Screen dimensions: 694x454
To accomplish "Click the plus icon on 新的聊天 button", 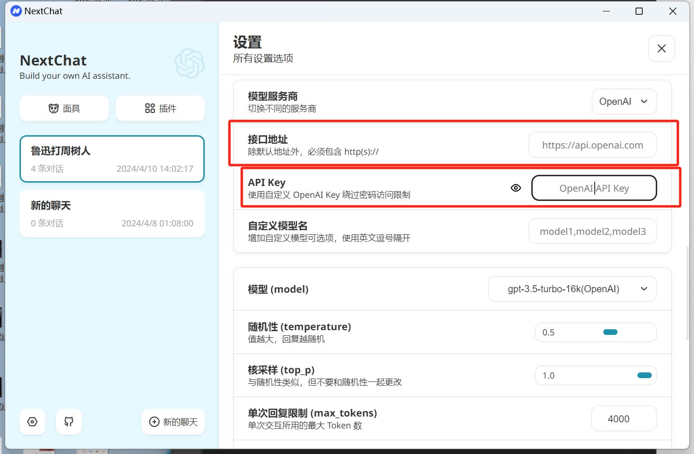I will (154, 422).
